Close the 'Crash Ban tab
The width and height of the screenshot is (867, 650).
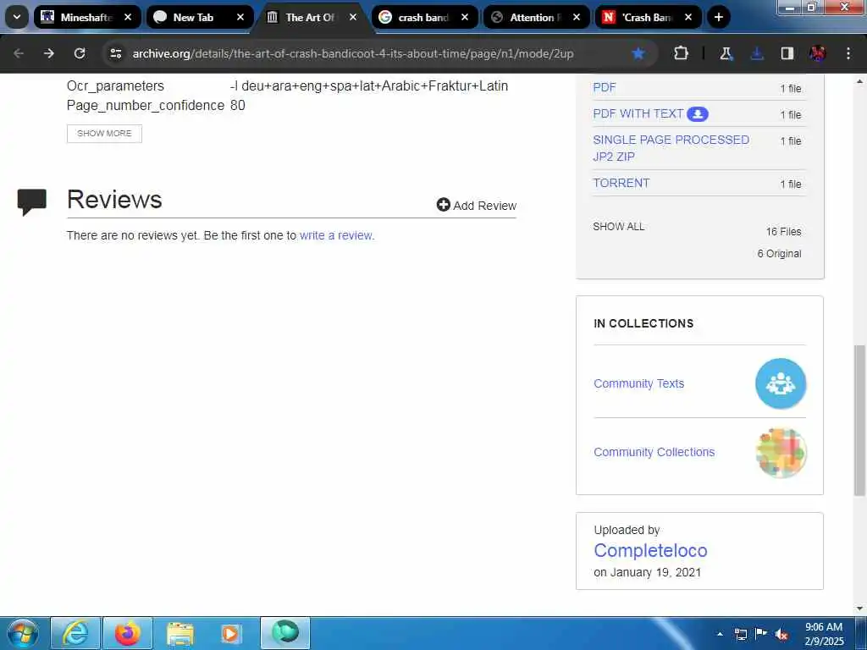point(688,17)
